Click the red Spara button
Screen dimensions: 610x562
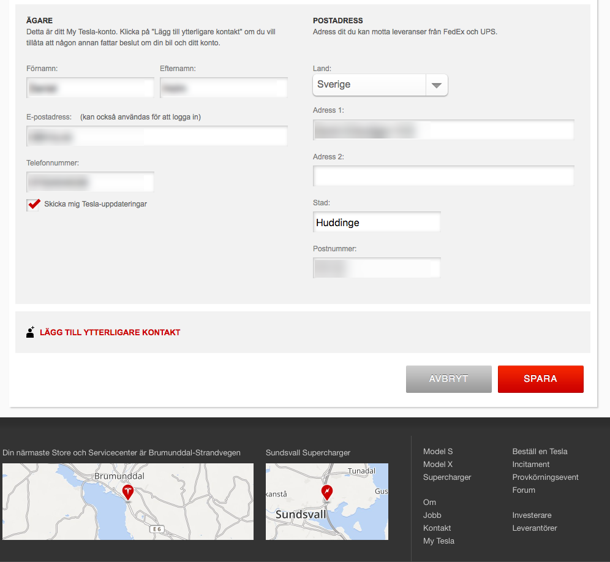point(540,379)
